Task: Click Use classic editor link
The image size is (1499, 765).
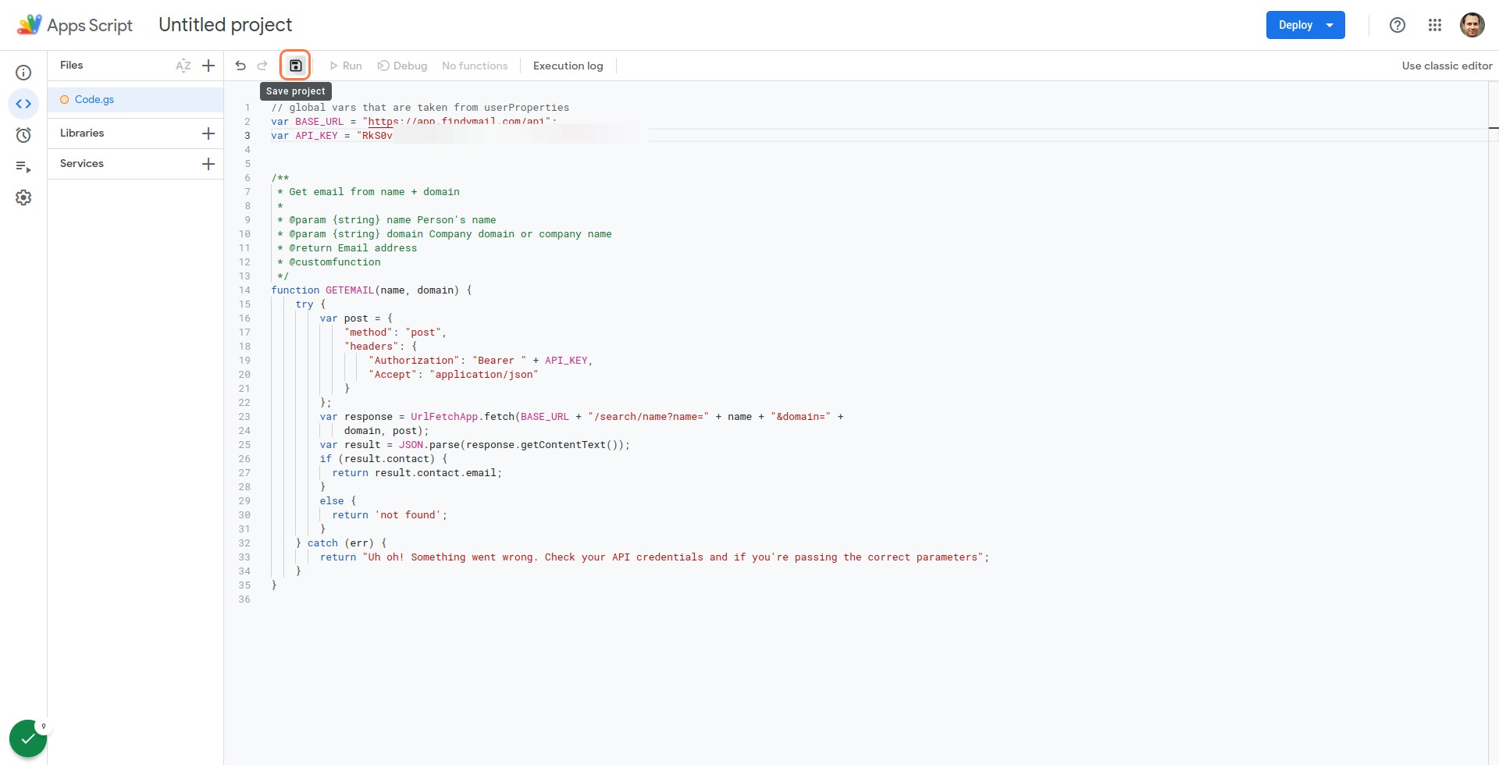Action: 1447,66
